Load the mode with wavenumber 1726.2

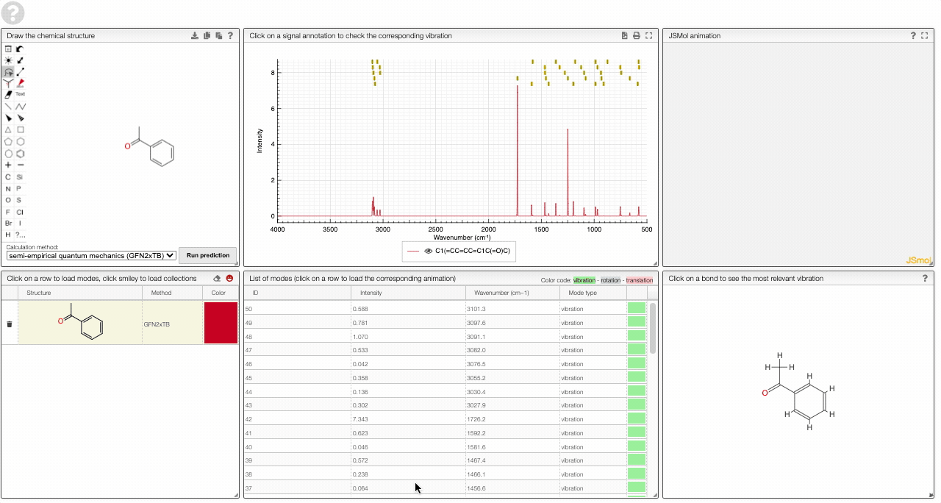tap(445, 418)
